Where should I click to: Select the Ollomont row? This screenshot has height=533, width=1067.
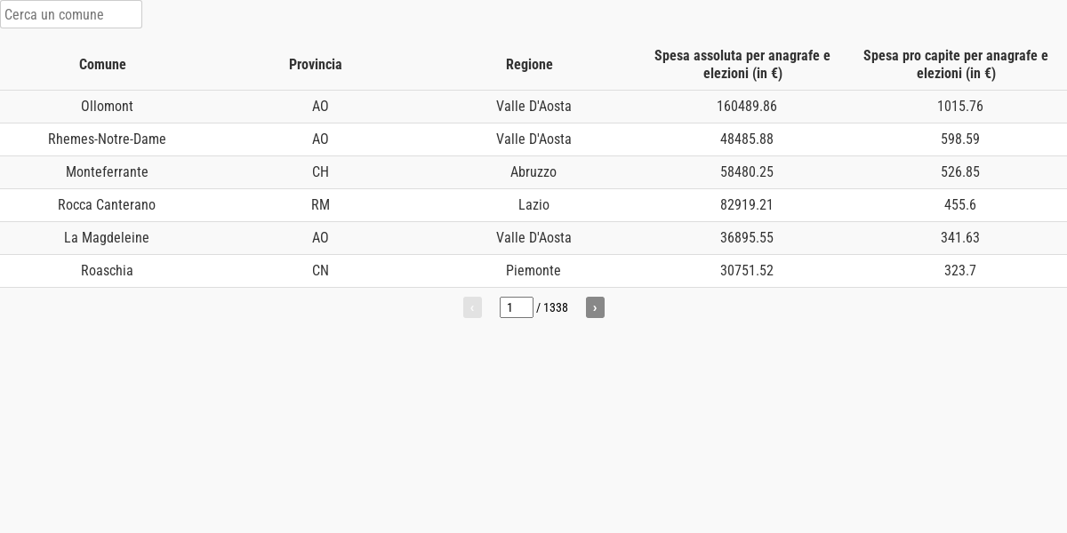click(x=107, y=107)
